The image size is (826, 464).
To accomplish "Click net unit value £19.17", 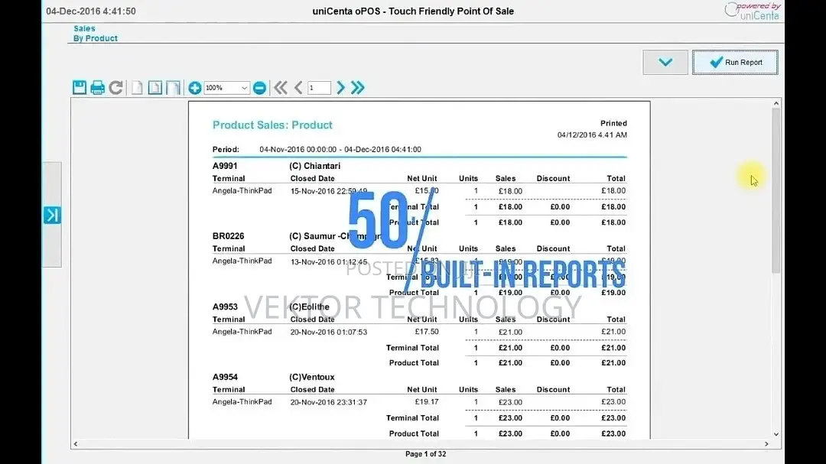I will (x=427, y=402).
